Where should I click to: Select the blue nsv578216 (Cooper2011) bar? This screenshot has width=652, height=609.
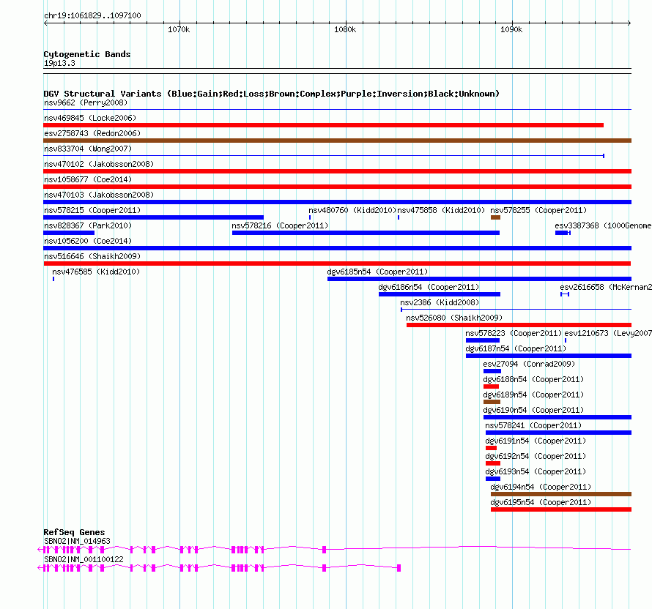coord(366,233)
